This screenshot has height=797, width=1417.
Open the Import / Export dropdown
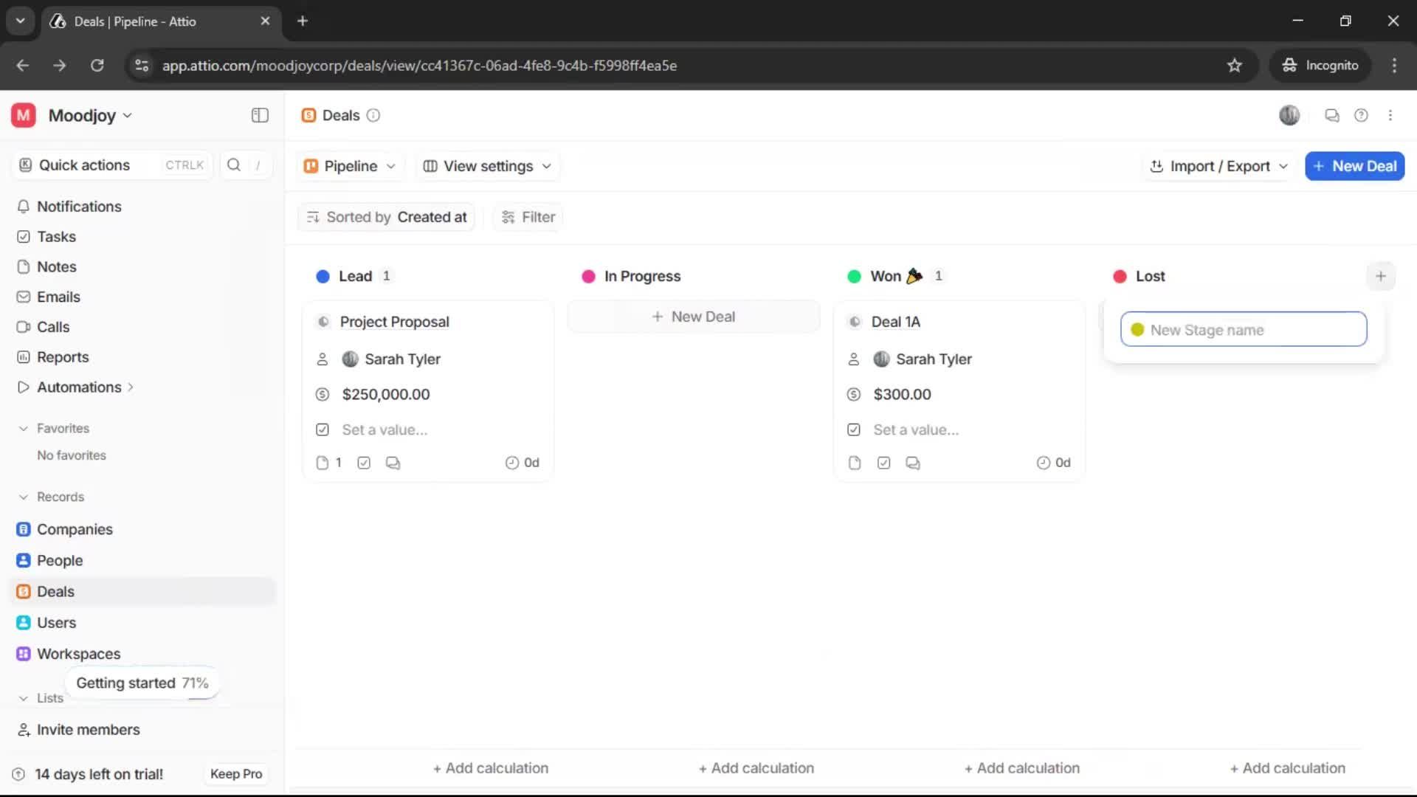[x=1218, y=166]
